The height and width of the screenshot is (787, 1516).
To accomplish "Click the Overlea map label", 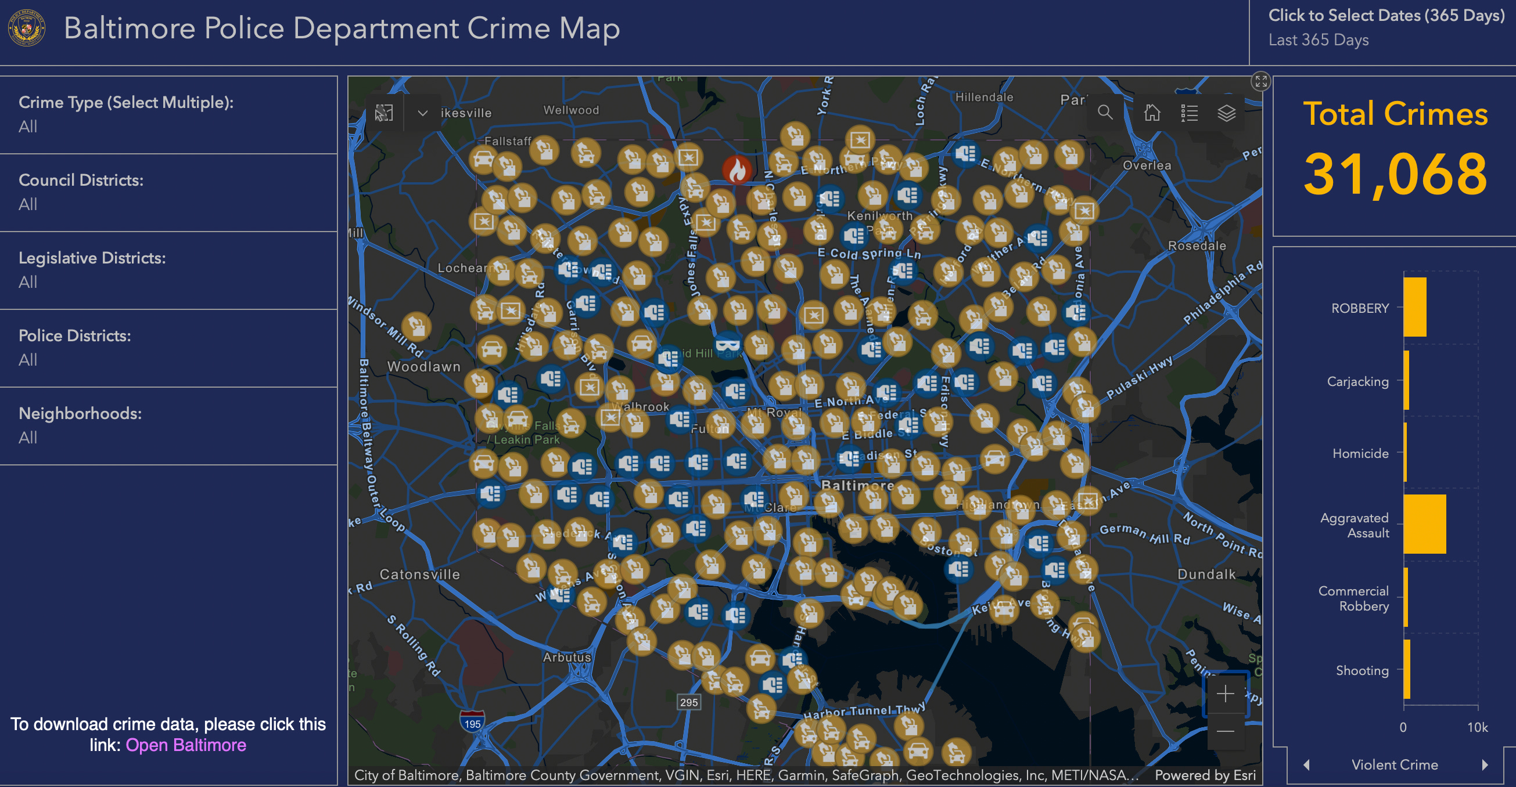I will [1147, 165].
